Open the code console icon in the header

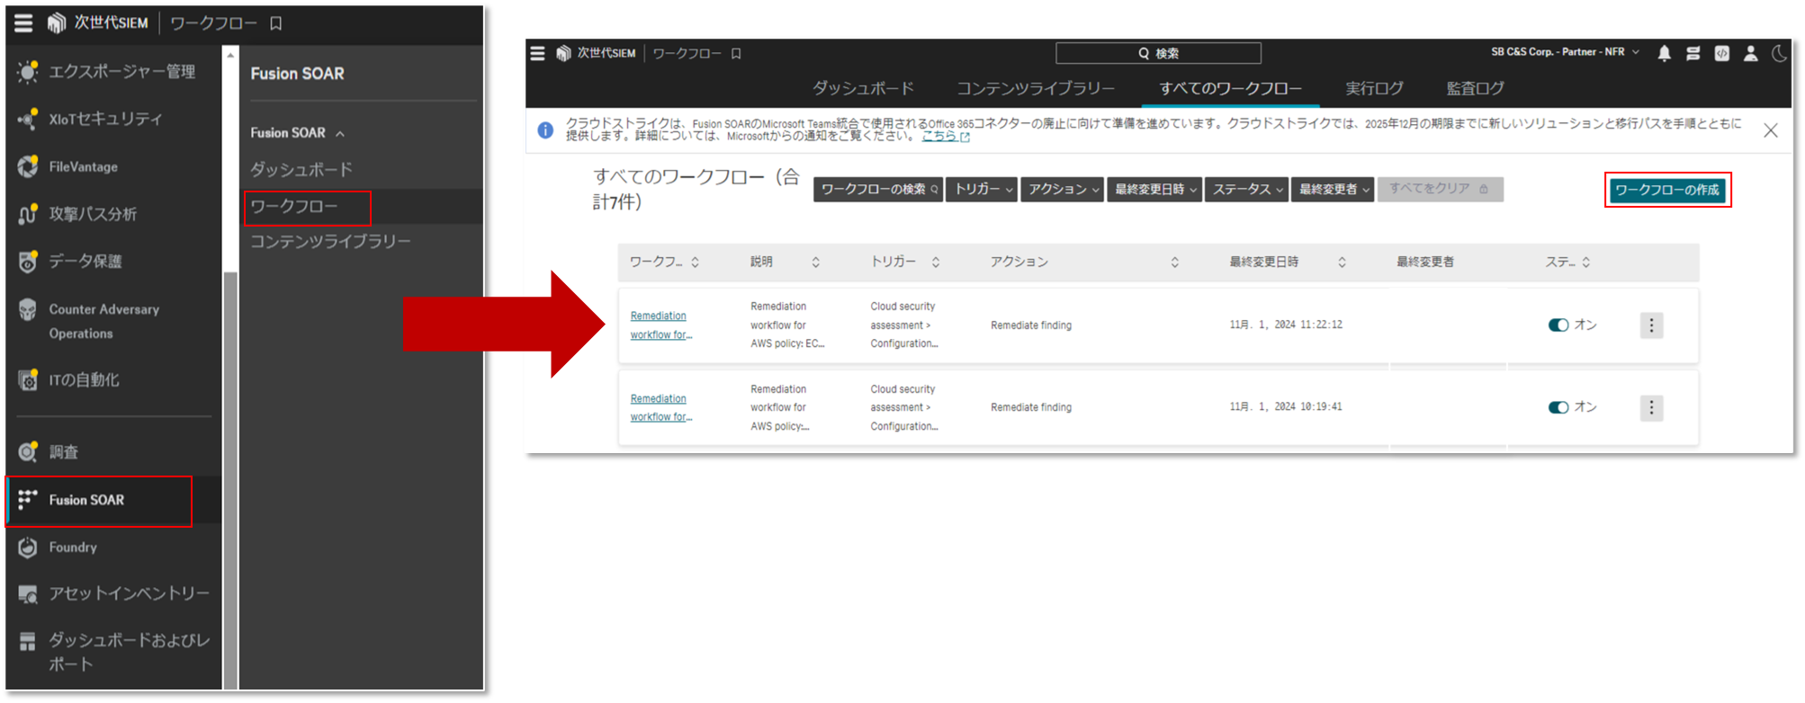[x=1721, y=54]
